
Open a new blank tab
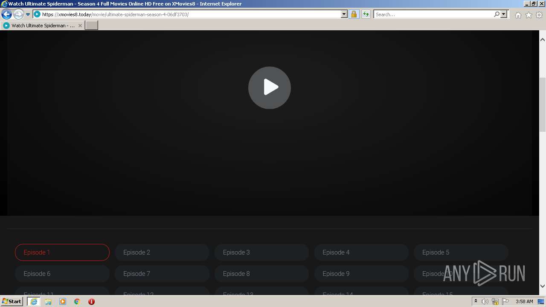click(x=92, y=26)
